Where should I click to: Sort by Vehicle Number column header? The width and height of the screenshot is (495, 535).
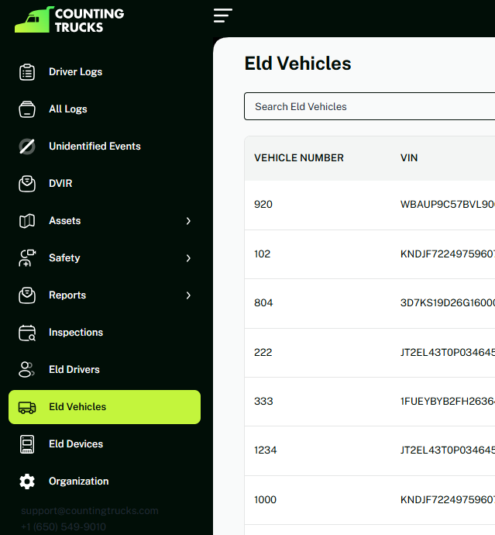(x=299, y=158)
